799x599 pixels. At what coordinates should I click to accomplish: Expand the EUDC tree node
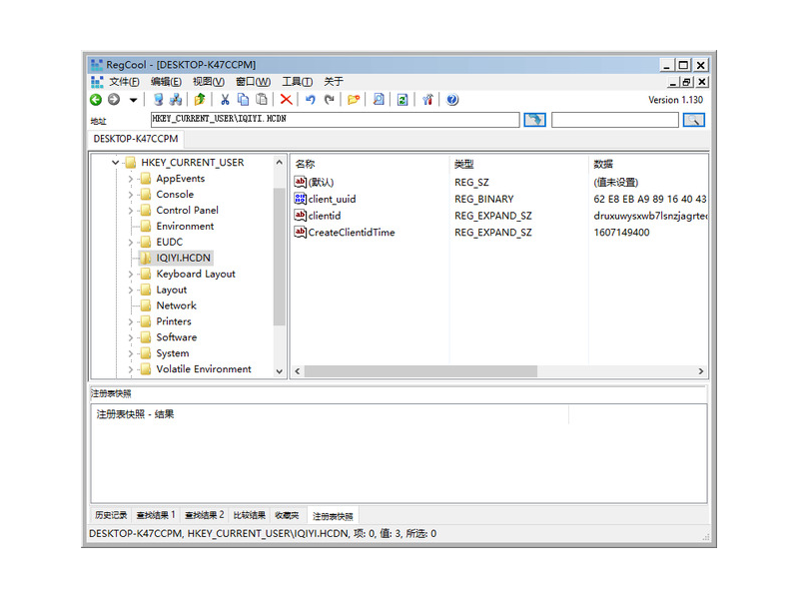pos(131,243)
